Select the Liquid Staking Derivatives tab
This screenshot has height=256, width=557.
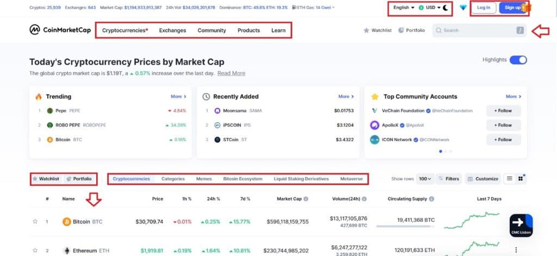coord(301,179)
